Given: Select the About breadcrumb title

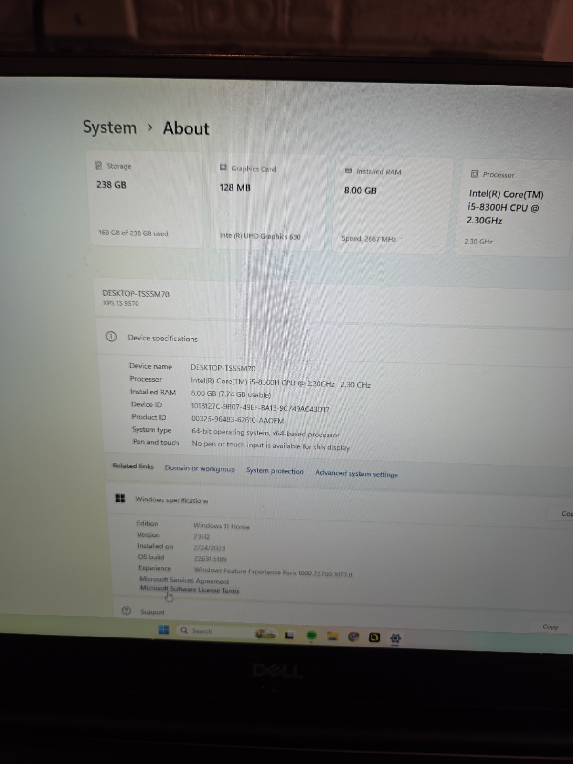Looking at the screenshot, I should pyautogui.click(x=186, y=128).
